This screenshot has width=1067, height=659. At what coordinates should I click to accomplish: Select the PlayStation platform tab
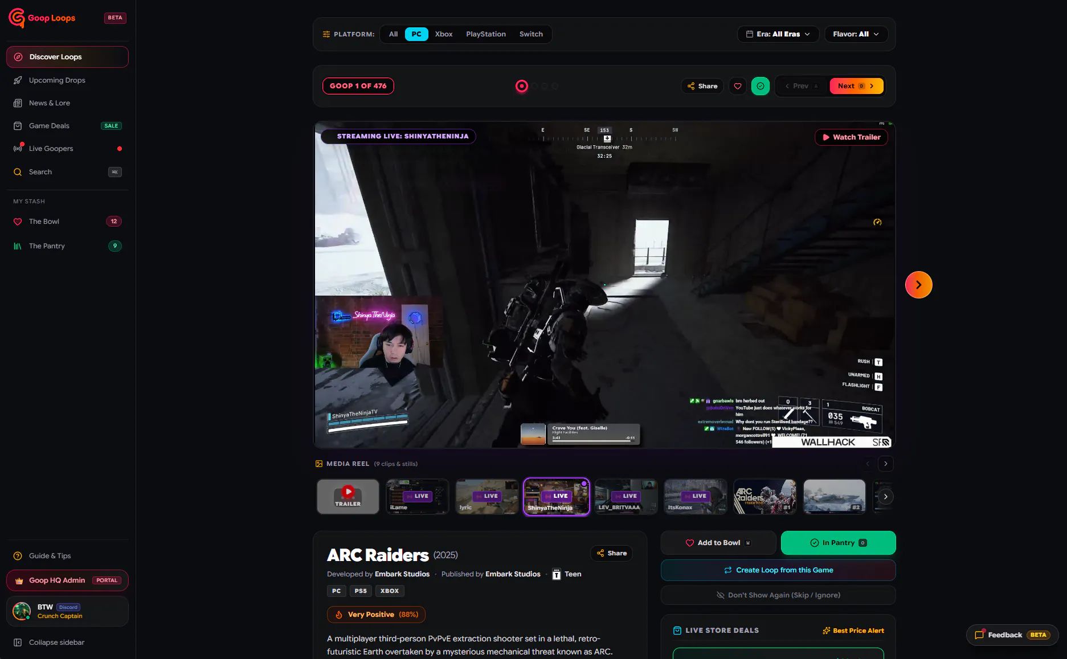click(486, 34)
